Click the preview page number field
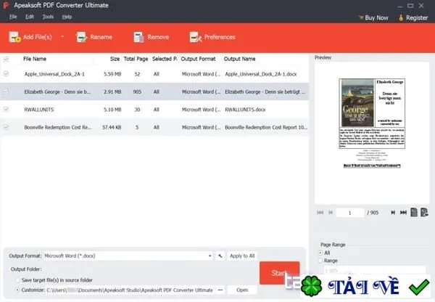The width and height of the screenshot is (435, 302). click(x=350, y=213)
